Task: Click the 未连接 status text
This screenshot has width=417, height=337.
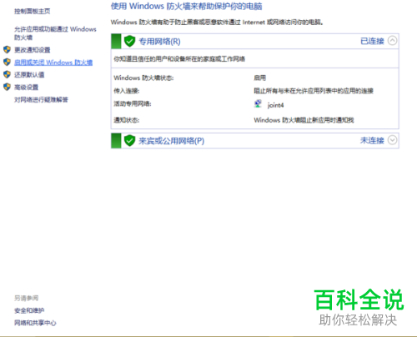Action: (x=372, y=140)
